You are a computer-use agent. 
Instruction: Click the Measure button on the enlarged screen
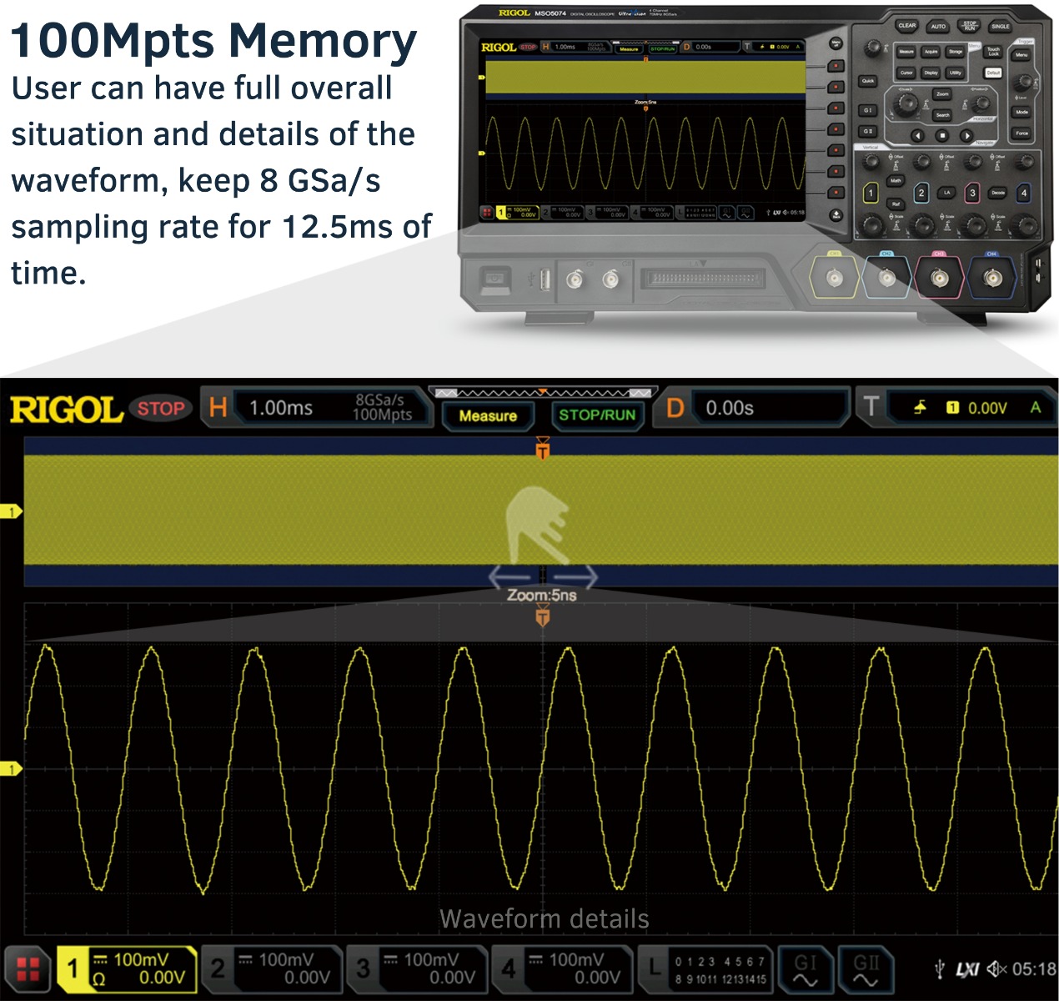coord(488,415)
